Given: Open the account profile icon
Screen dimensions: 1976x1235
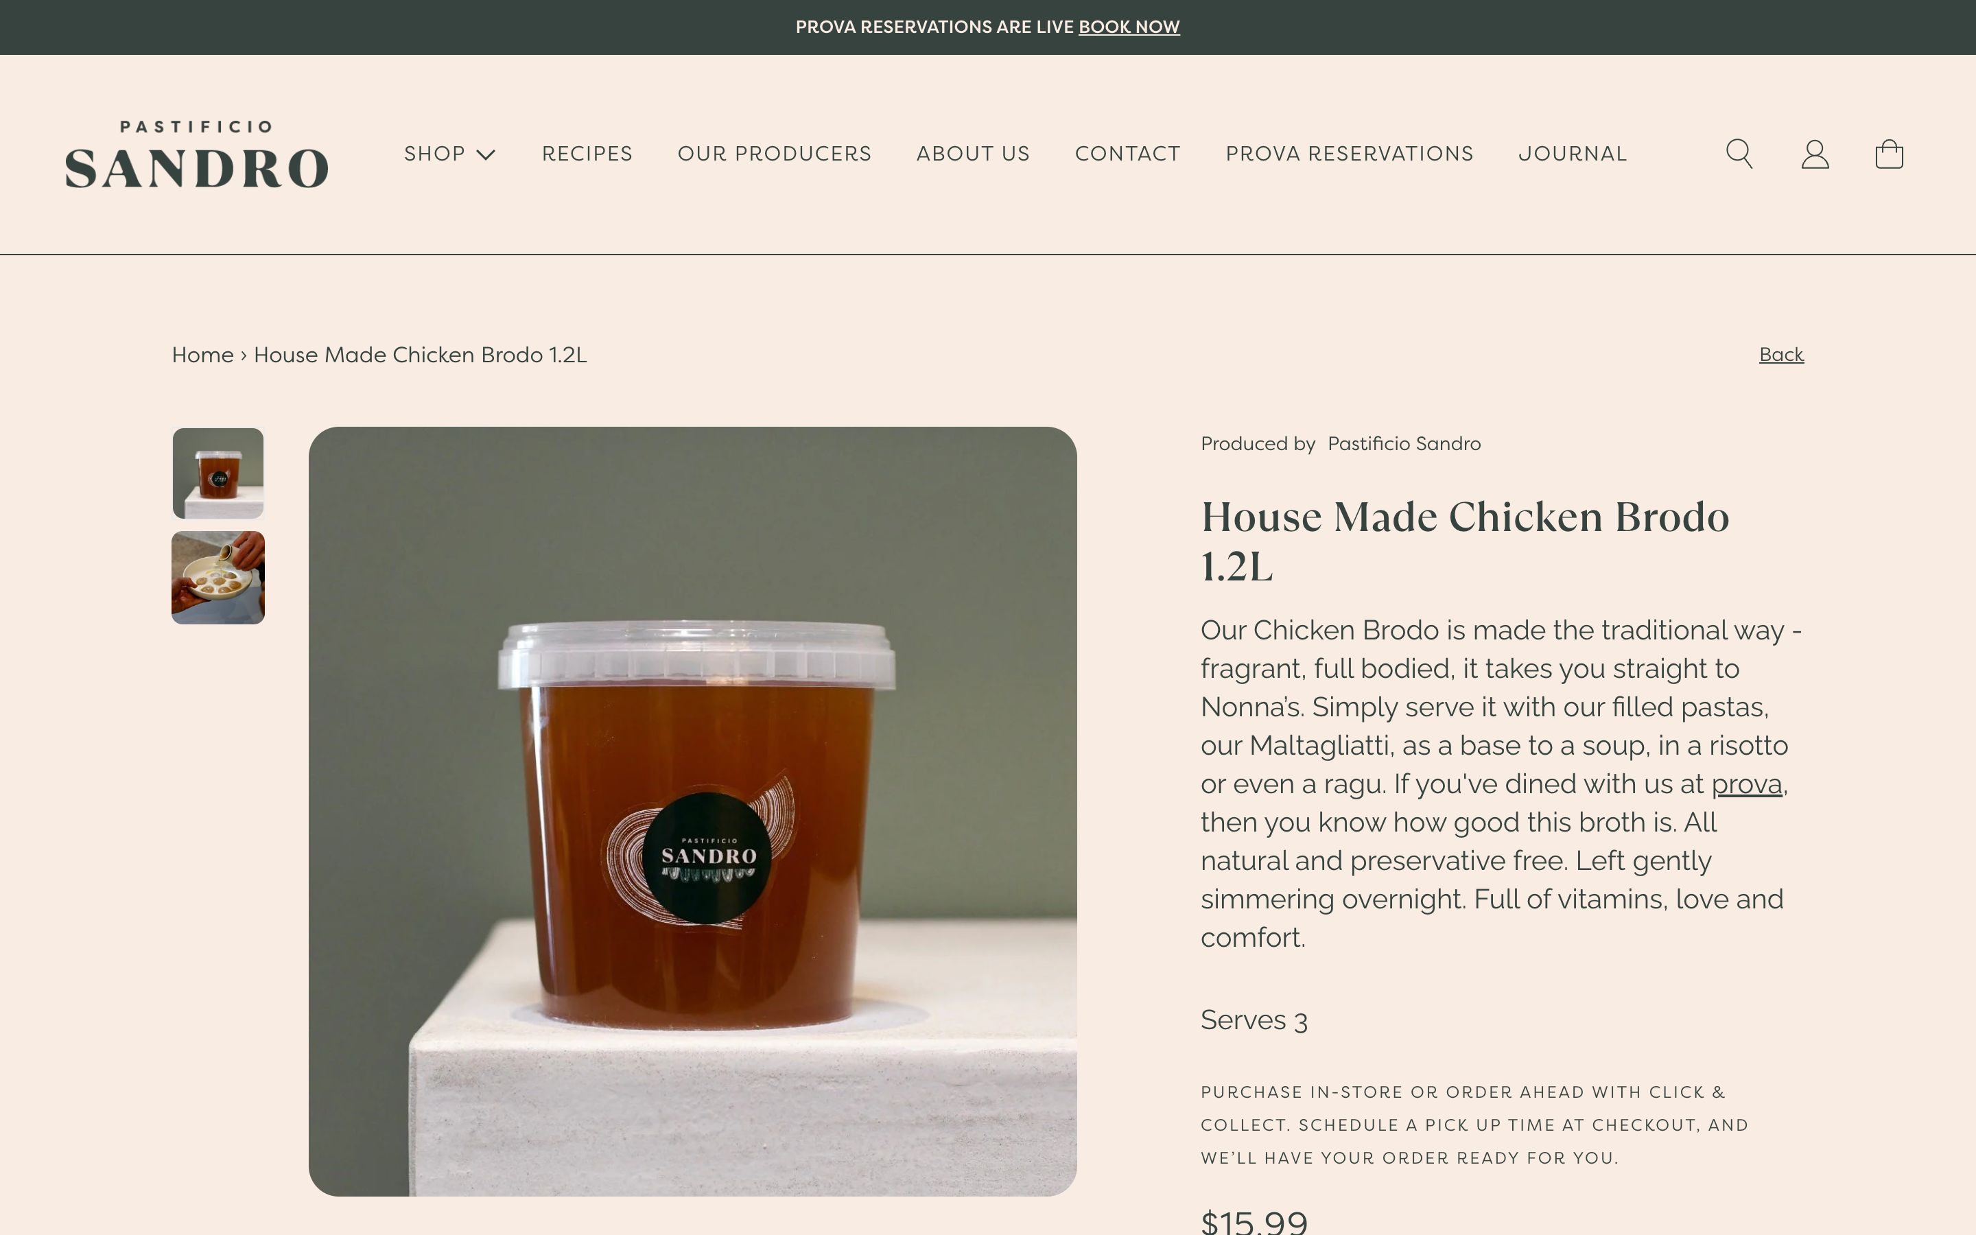Looking at the screenshot, I should point(1814,154).
